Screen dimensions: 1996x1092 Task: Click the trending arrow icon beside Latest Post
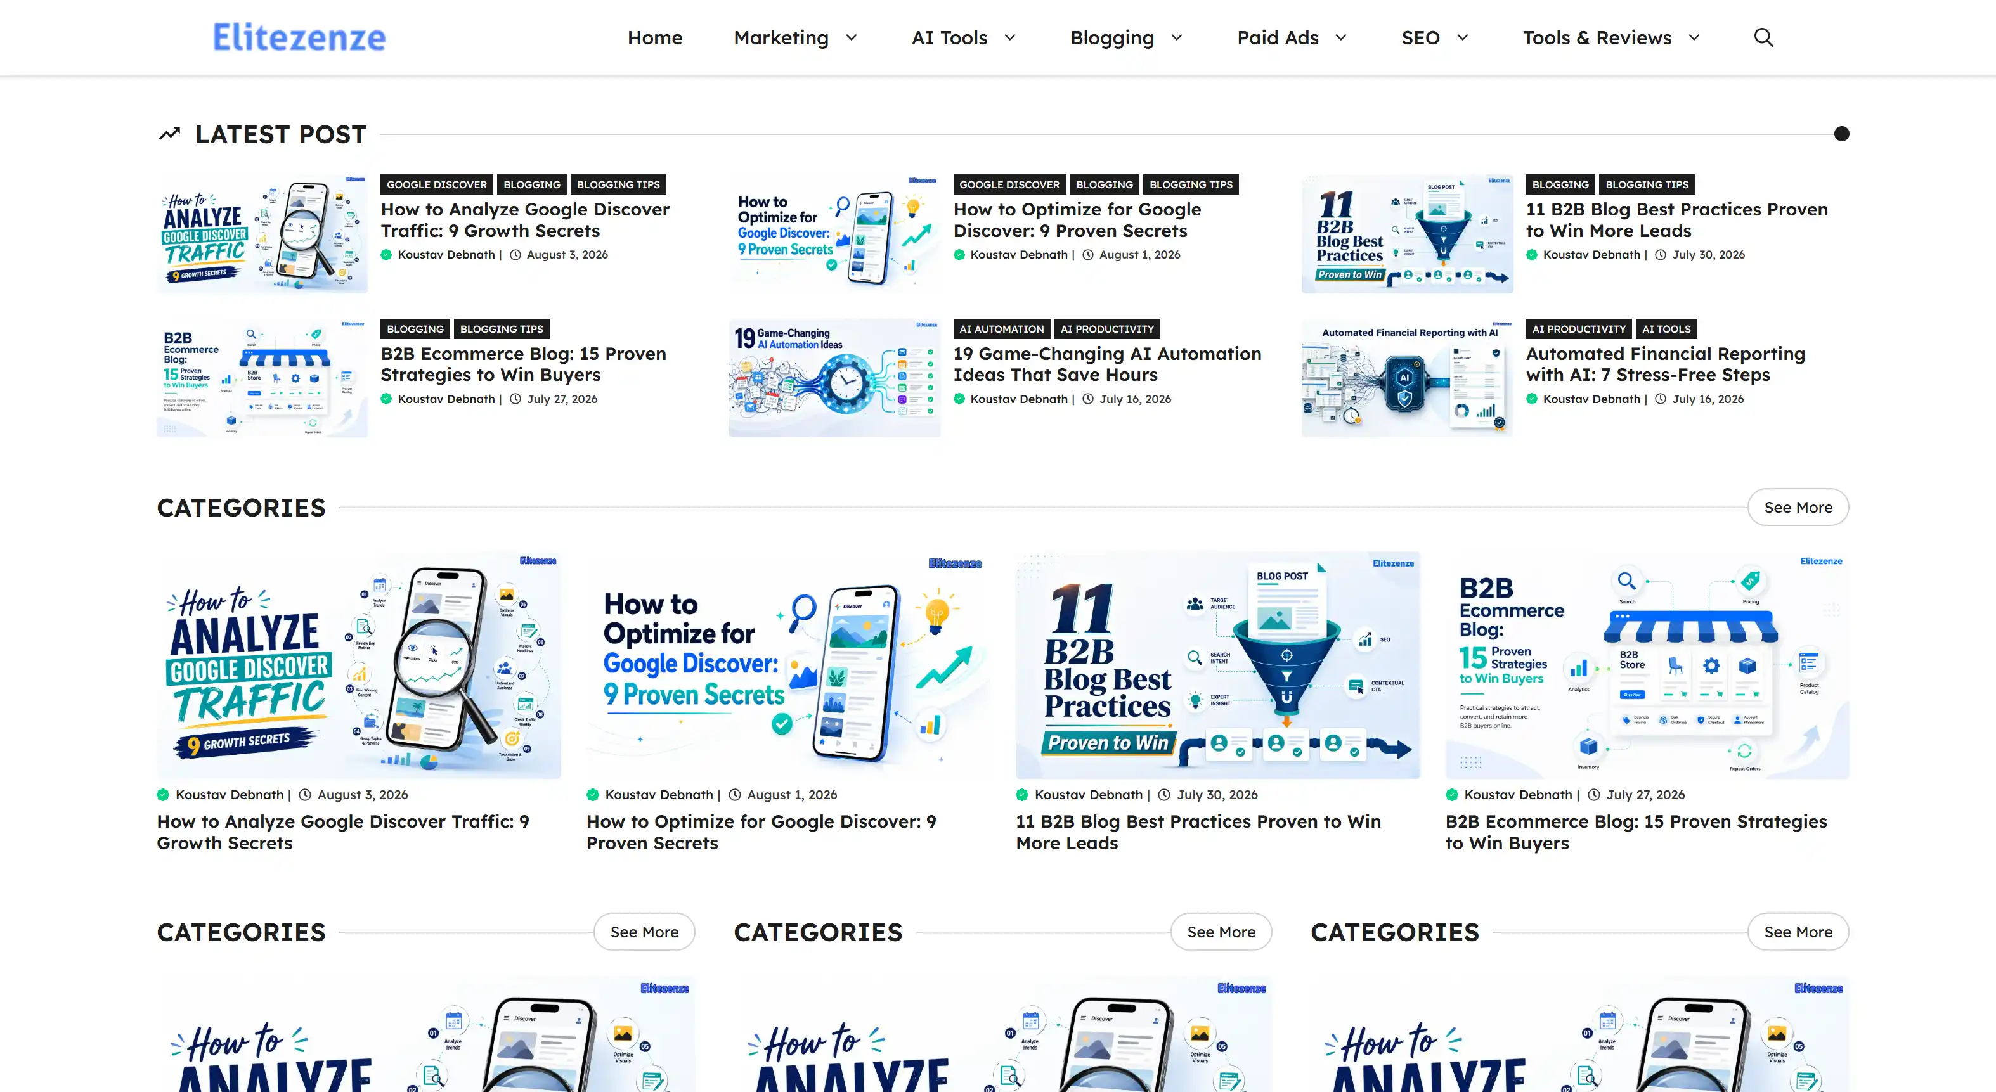pyautogui.click(x=170, y=134)
